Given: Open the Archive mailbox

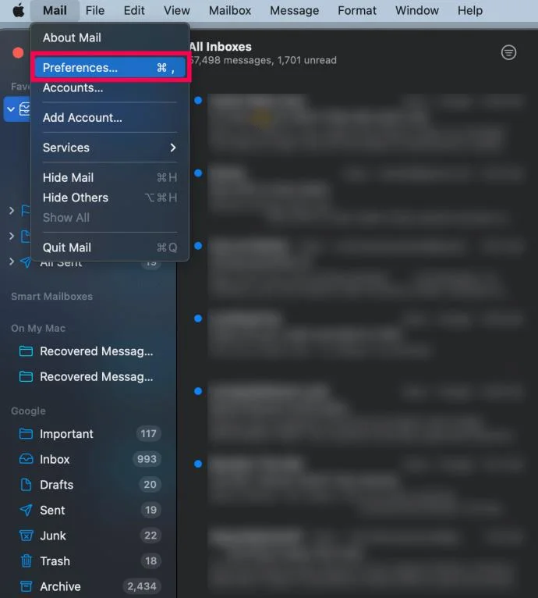Looking at the screenshot, I should coord(88,586).
